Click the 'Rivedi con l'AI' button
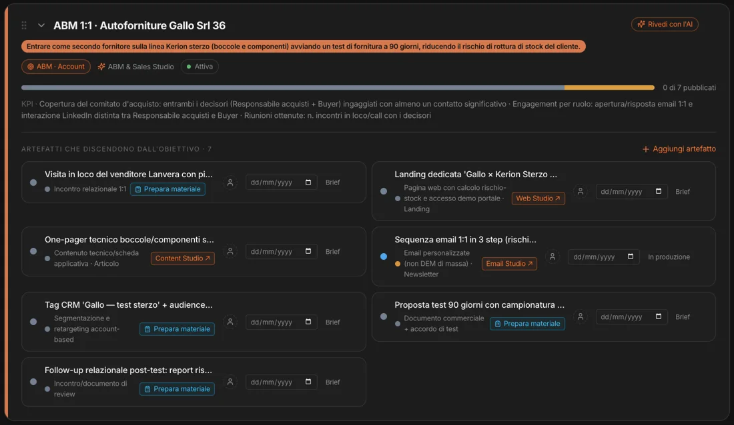Image resolution: width=734 pixels, height=425 pixels. point(665,24)
